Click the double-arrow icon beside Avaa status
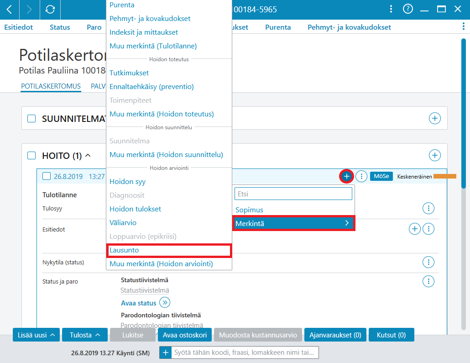 click(x=165, y=302)
